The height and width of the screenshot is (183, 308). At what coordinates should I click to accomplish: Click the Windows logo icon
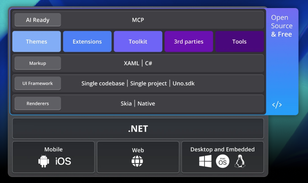coord(205,161)
